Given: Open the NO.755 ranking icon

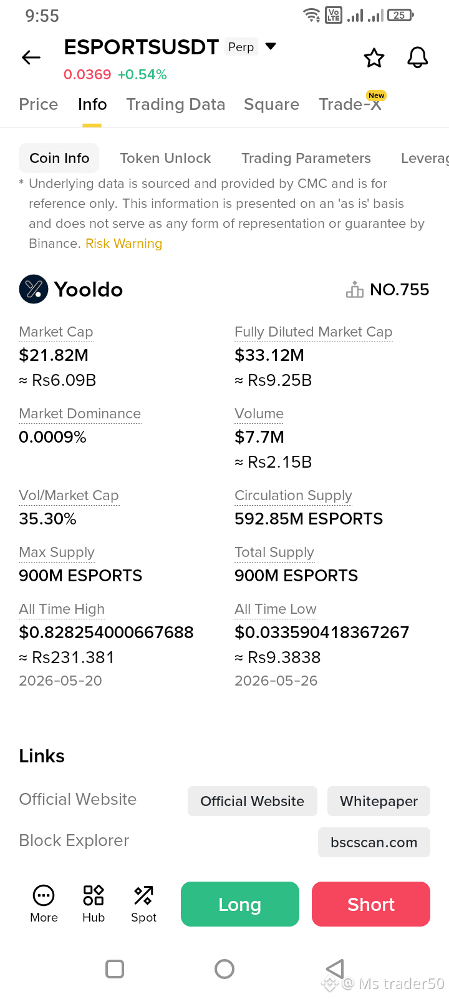Looking at the screenshot, I should point(355,290).
